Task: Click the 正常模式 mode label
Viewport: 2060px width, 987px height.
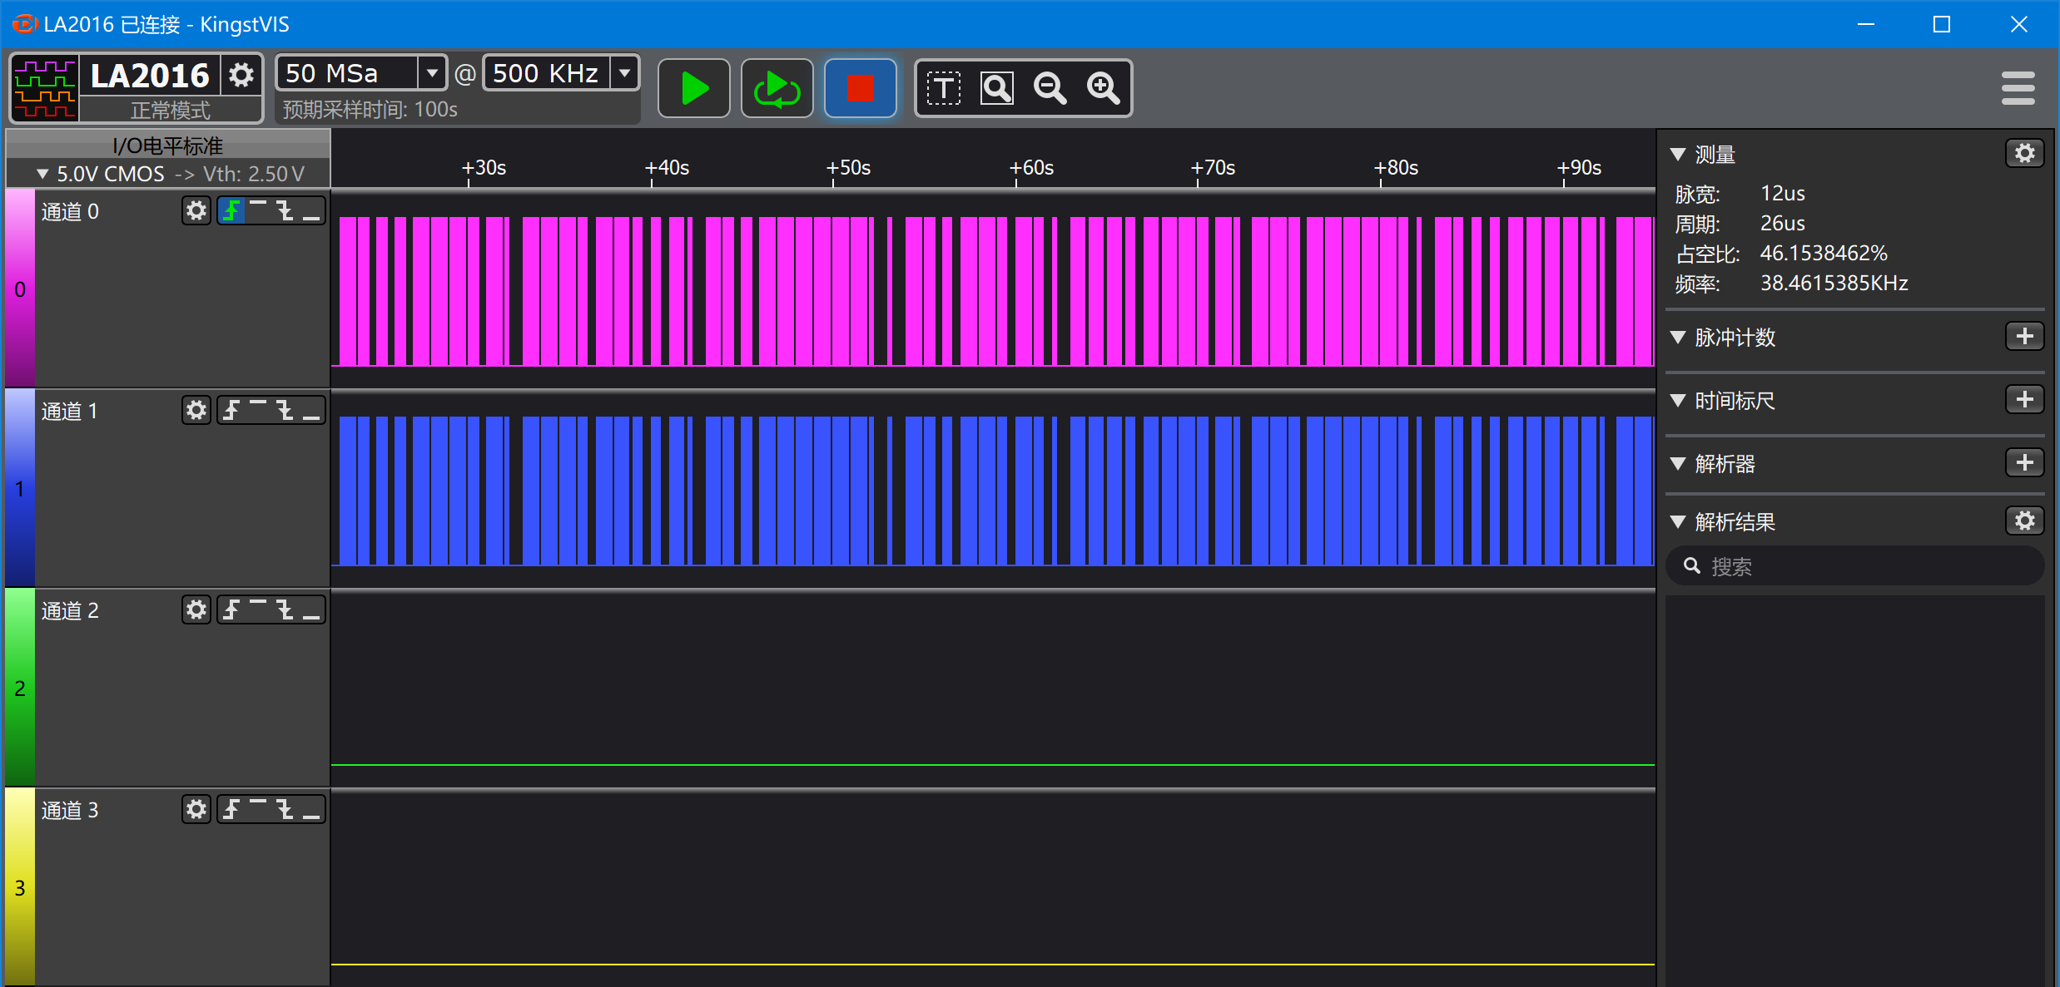Action: click(171, 110)
